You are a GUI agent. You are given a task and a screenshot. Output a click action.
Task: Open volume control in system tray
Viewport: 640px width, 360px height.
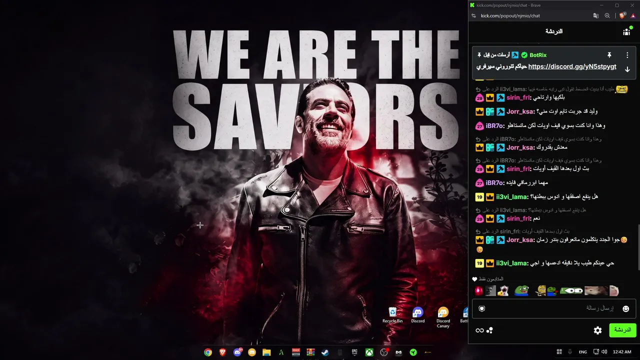604,352
